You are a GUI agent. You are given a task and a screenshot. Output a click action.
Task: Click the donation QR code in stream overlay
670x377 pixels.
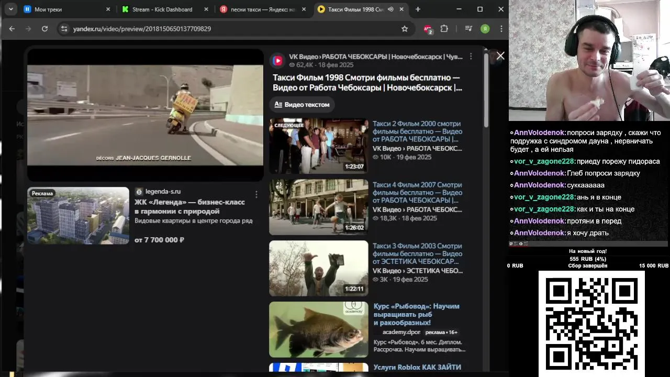coord(591,324)
